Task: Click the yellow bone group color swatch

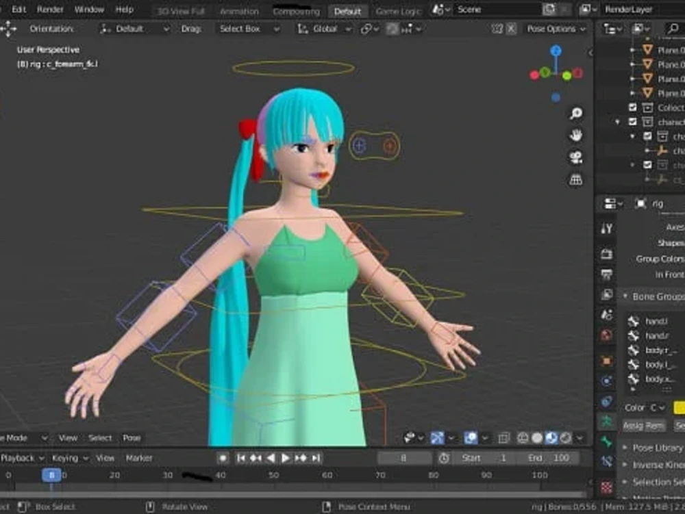Action: [x=680, y=408]
